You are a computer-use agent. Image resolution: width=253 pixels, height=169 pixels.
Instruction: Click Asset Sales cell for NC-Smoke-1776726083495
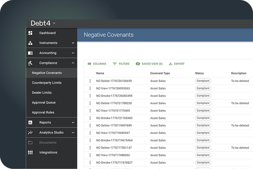point(158,96)
